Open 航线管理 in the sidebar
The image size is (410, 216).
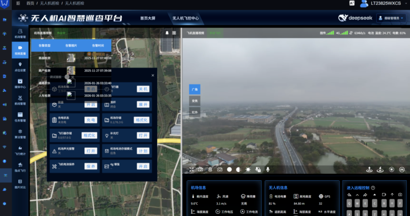point(20,100)
